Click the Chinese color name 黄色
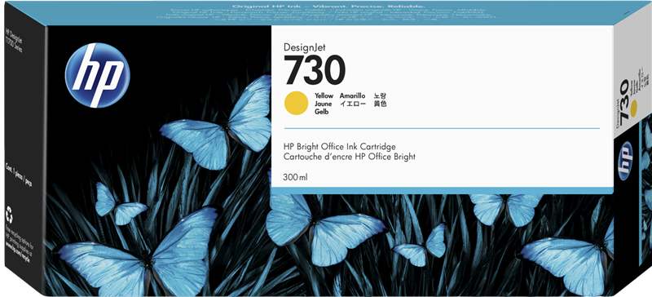Viewport: 652px width, 297px height. (381, 104)
